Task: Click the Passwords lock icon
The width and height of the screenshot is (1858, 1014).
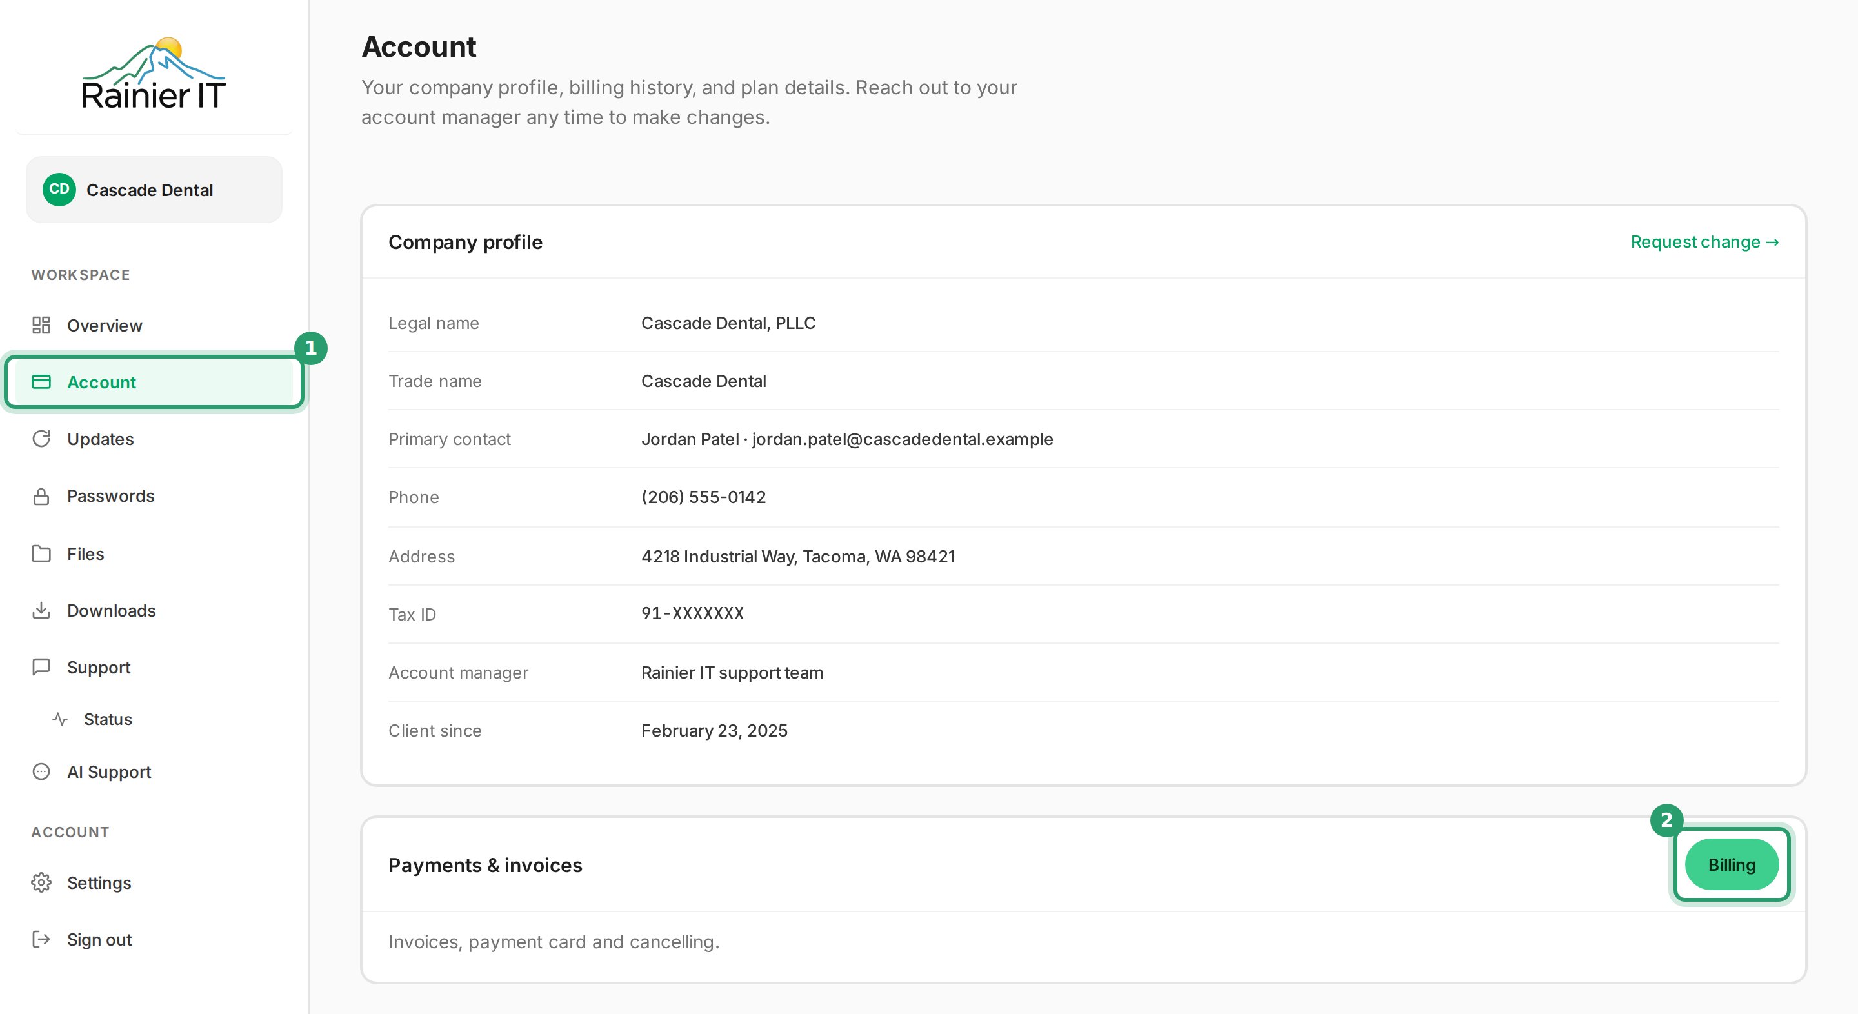Action: coord(41,496)
